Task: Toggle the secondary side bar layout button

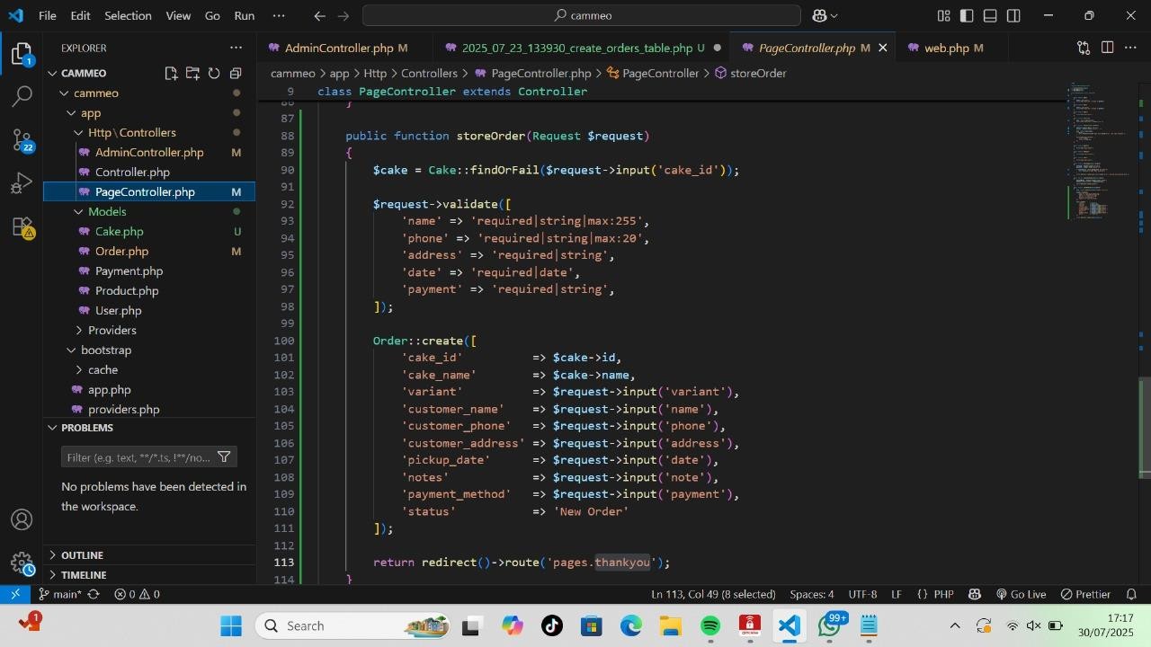Action: pyautogui.click(x=1013, y=15)
